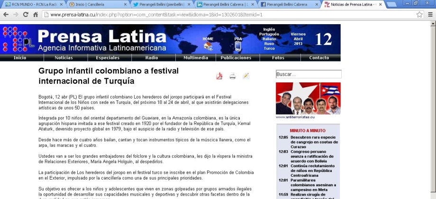Open news Continúa reclutamiento de niños
This screenshot has width=436, height=199.
click(x=313, y=171)
